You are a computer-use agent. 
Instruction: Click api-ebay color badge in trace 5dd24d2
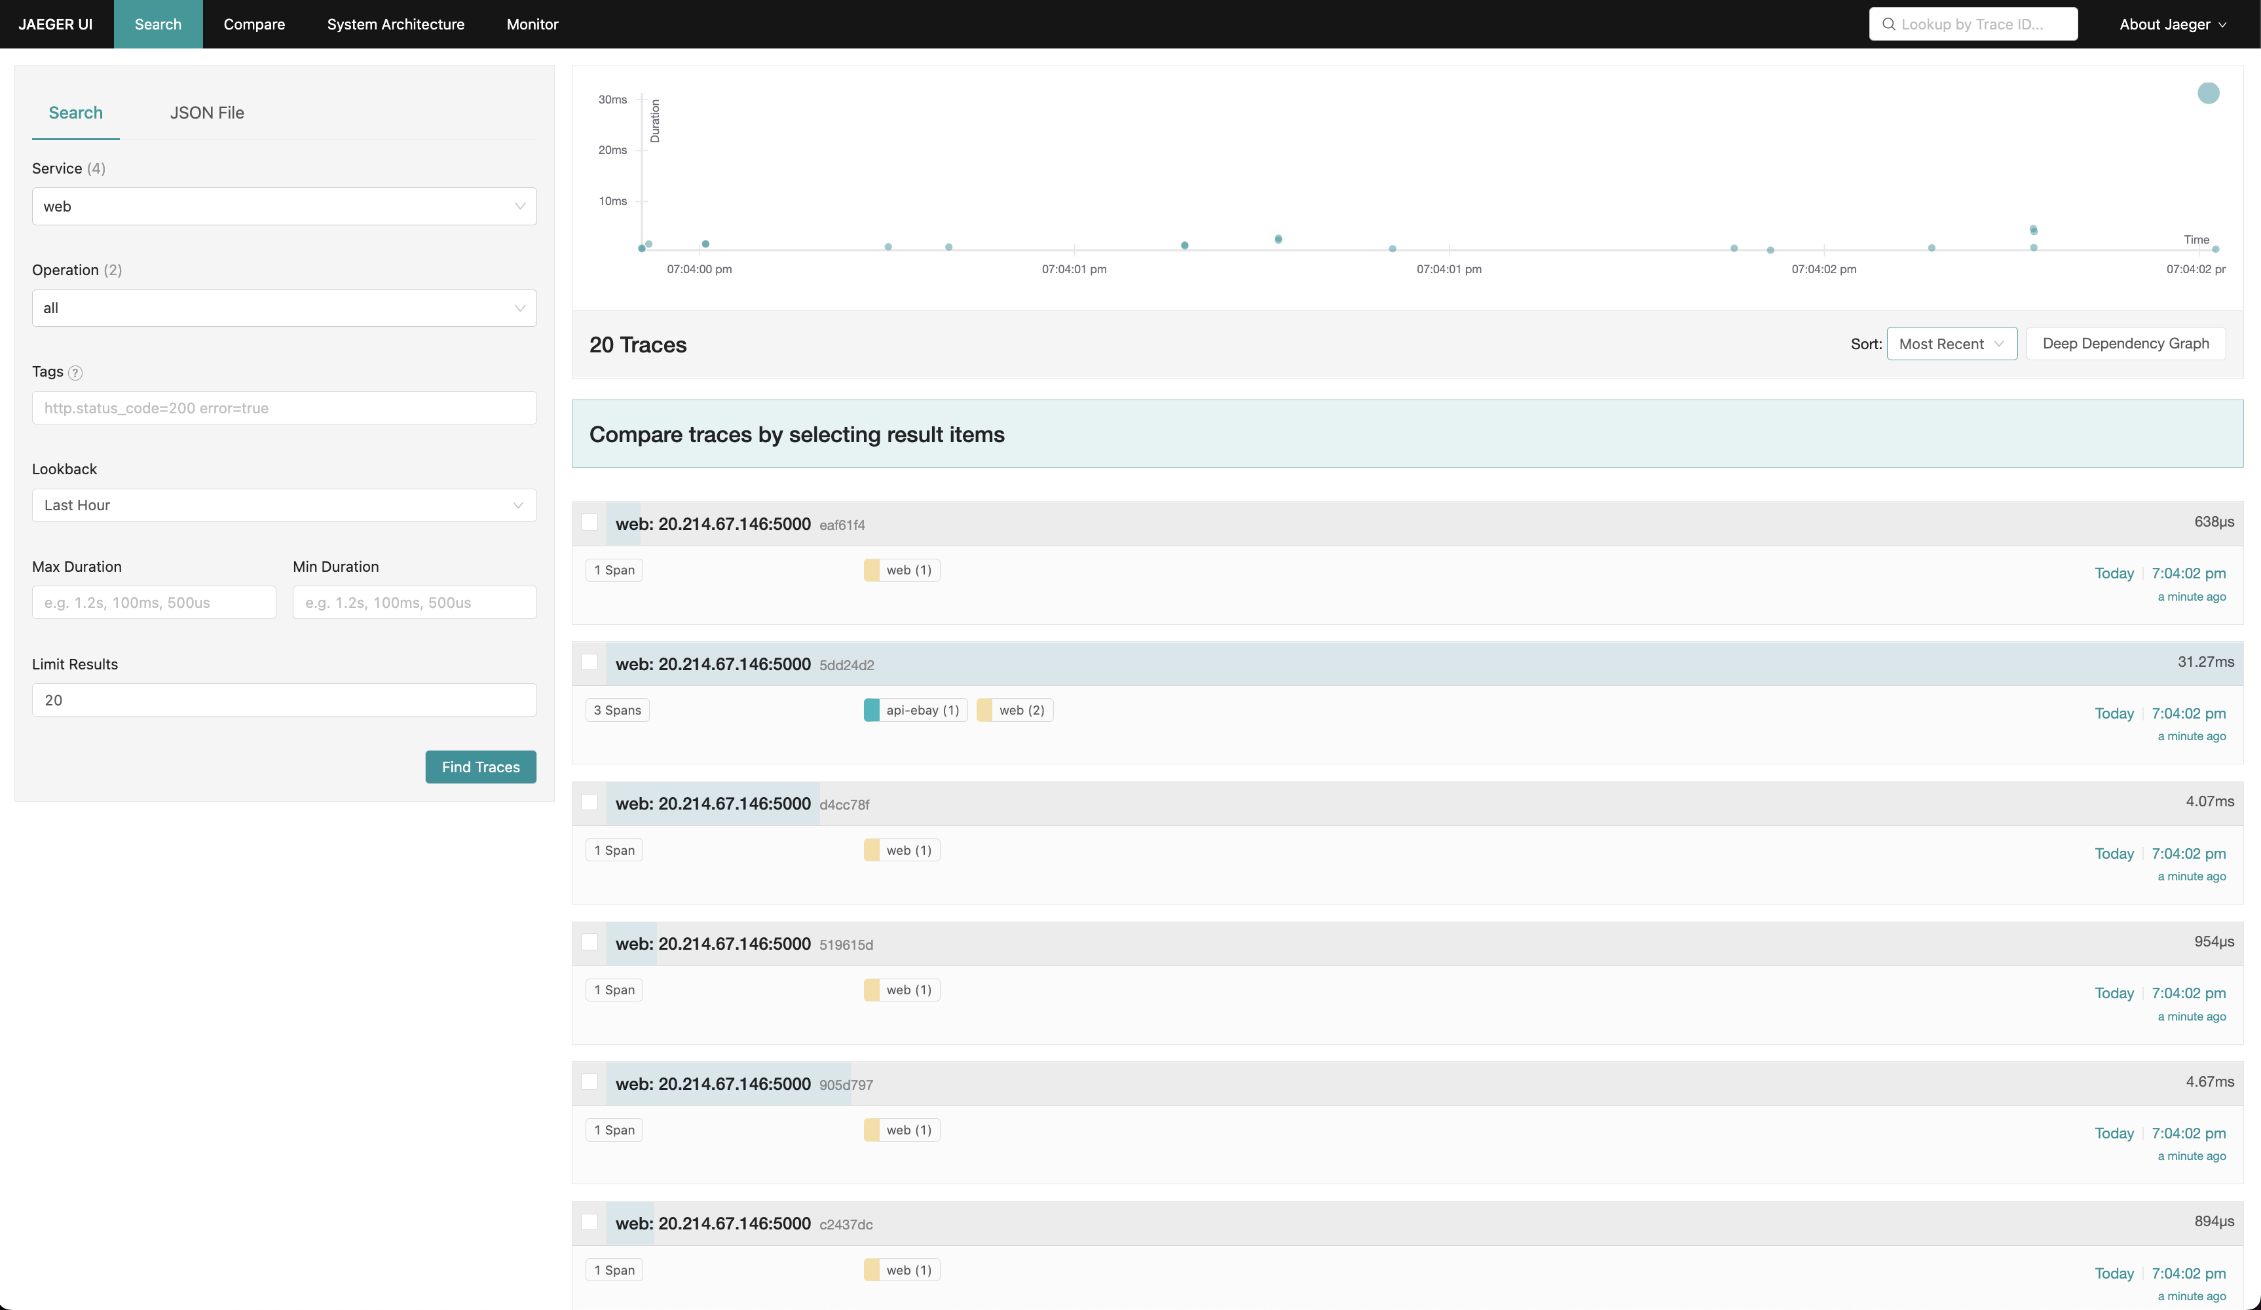[x=871, y=711]
